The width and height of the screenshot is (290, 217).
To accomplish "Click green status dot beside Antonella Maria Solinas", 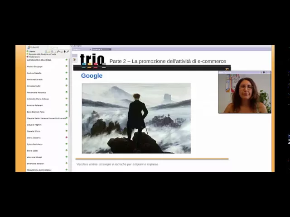I will (67, 99).
